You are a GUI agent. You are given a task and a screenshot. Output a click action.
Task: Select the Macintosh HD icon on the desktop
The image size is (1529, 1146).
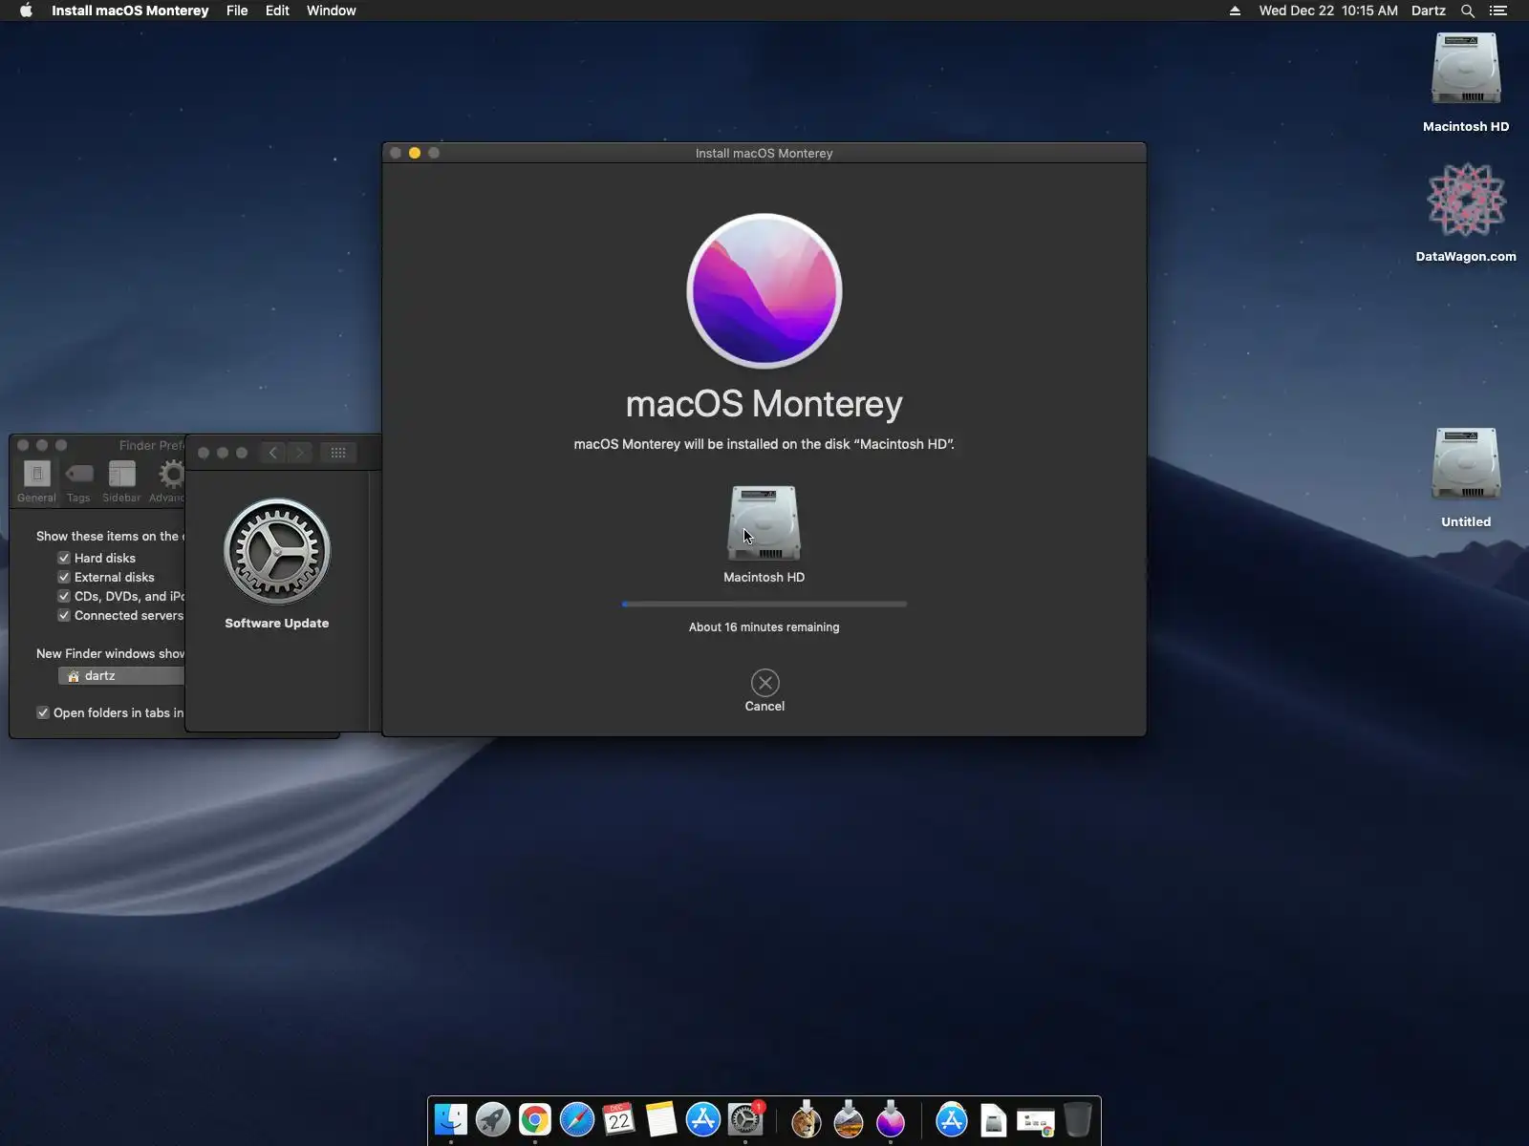tap(1466, 70)
